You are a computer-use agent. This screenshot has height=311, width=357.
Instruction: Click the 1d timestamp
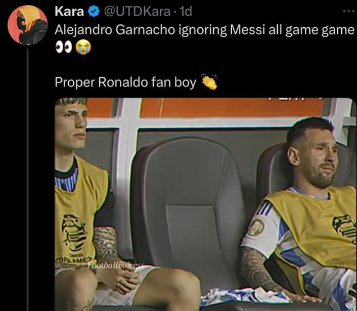186,12
